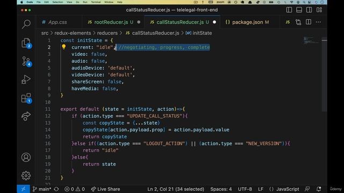Click "haveMedia" on line 8
The width and height of the screenshot is (344, 193).
click(x=84, y=88)
